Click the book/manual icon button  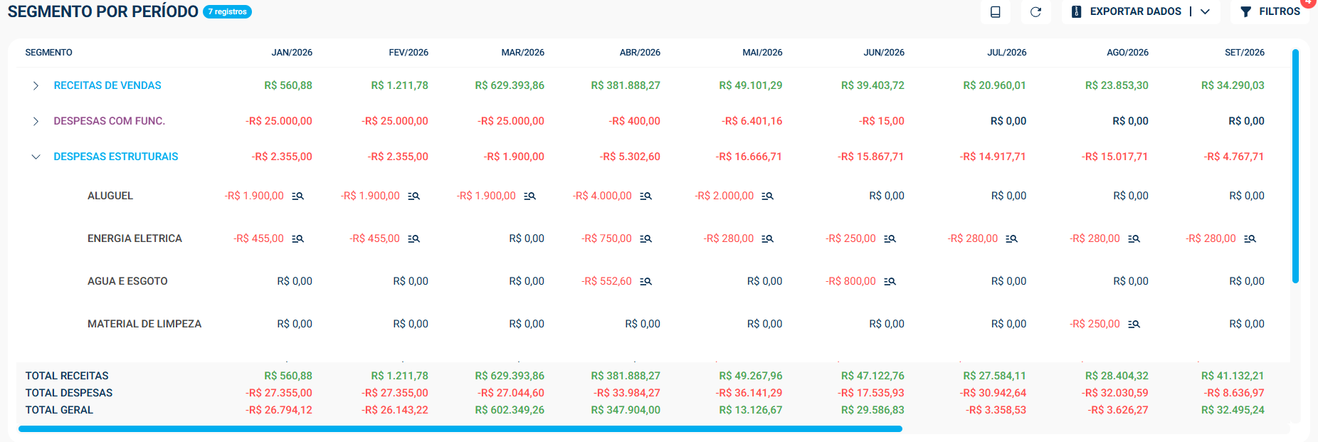click(x=996, y=11)
